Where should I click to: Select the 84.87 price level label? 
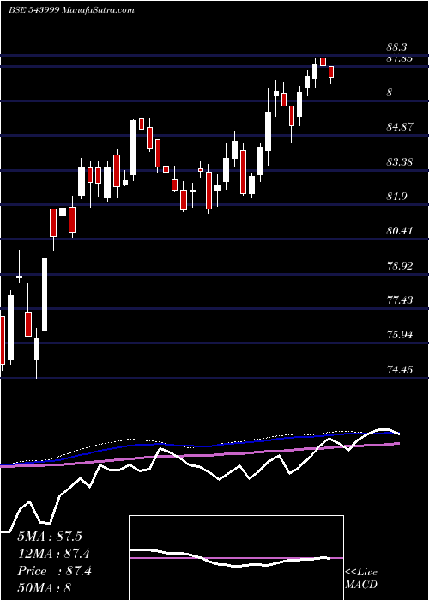[x=401, y=127]
